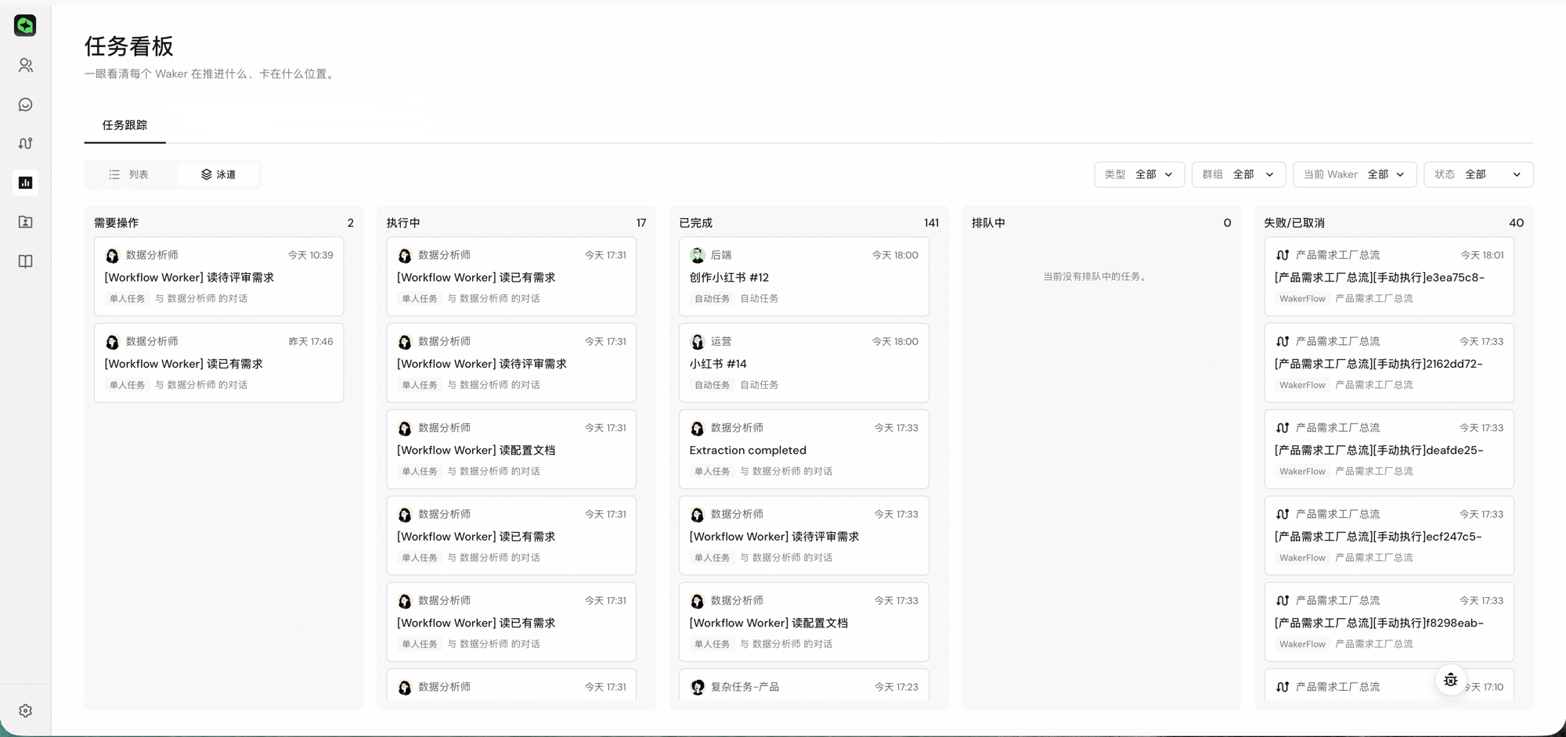This screenshot has height=737, width=1566.
Task: Click 当前没有排队中的任务 empty message
Action: (x=1094, y=276)
